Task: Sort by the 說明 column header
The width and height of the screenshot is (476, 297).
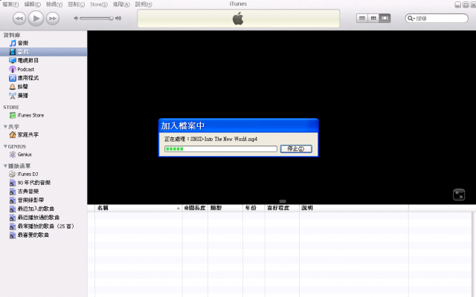Action: (354, 208)
